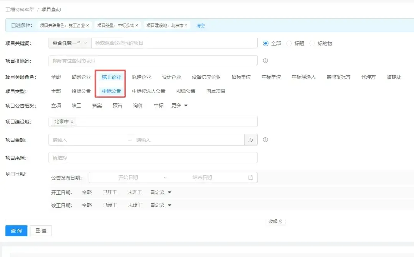Pick the 立项 announcement subtype
Image resolution: width=414 pixels, height=257 pixels.
click(56, 106)
